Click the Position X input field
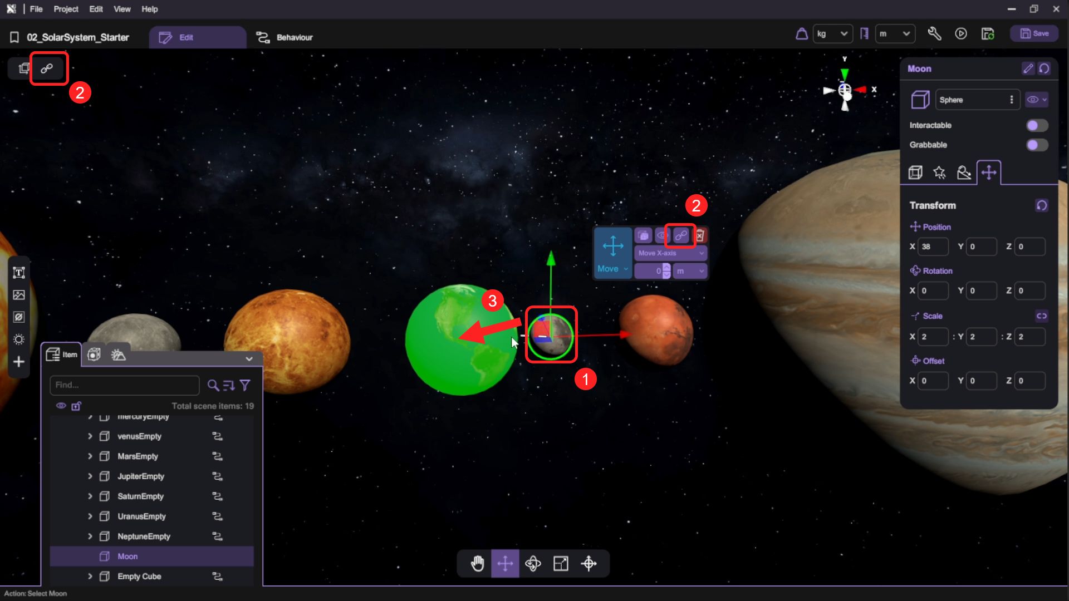 (x=933, y=247)
